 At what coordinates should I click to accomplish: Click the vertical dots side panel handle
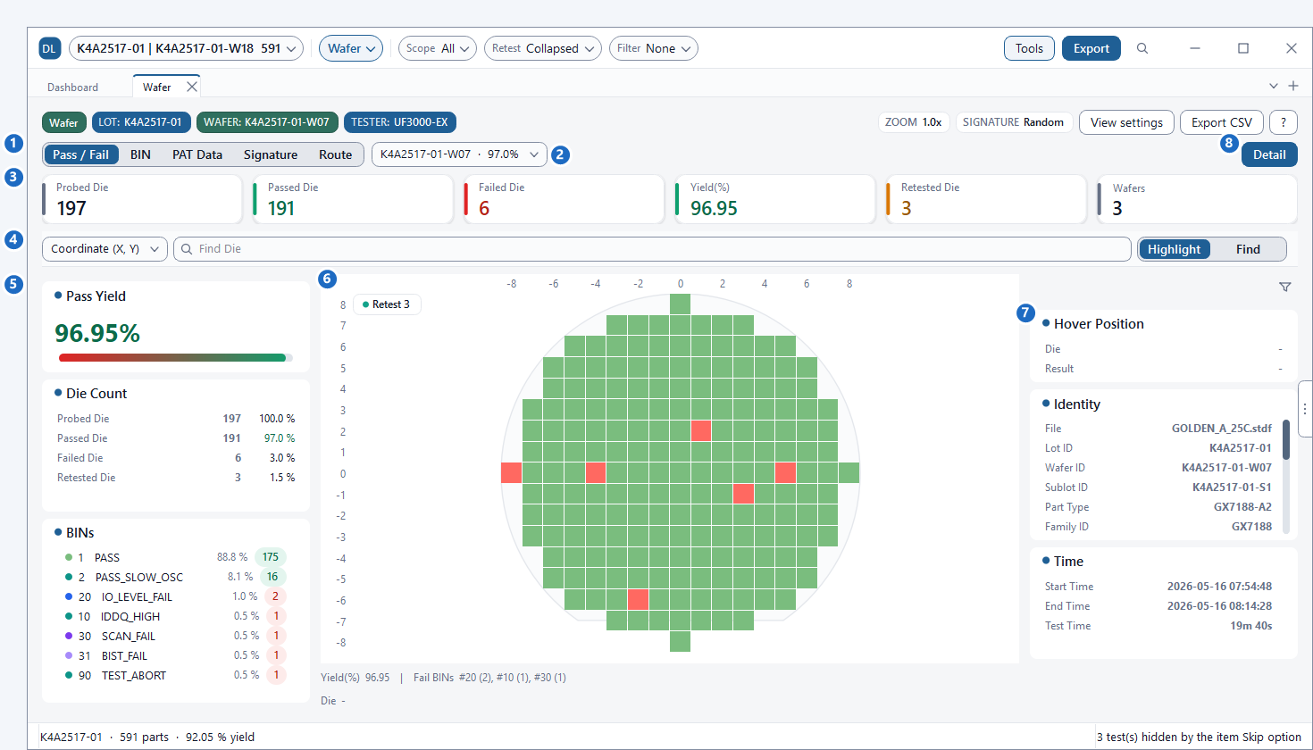tap(1305, 408)
